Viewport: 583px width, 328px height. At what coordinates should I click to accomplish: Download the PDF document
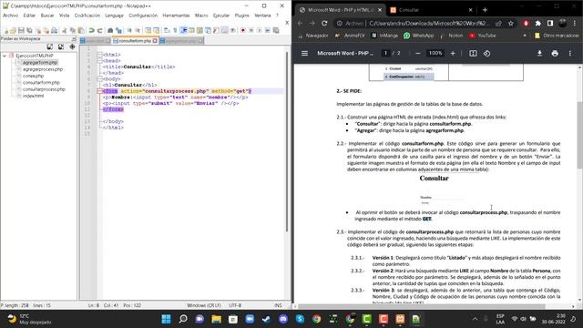pos(539,53)
